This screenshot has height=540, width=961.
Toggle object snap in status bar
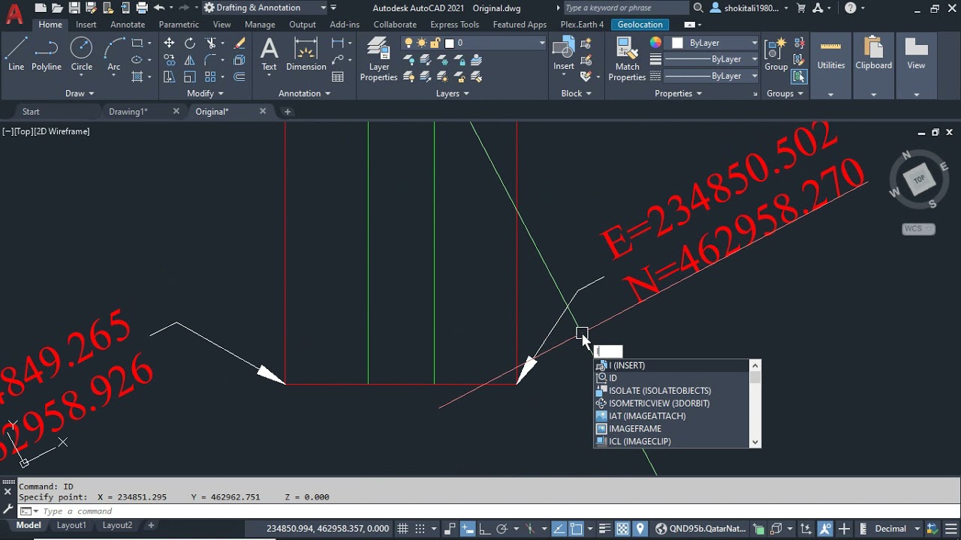[577, 529]
